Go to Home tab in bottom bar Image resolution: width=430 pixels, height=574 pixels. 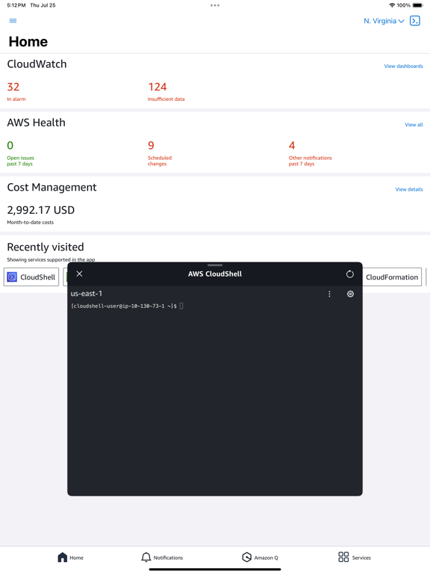(x=71, y=558)
